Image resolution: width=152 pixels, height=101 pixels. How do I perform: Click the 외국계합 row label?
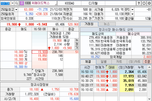point(116,57)
